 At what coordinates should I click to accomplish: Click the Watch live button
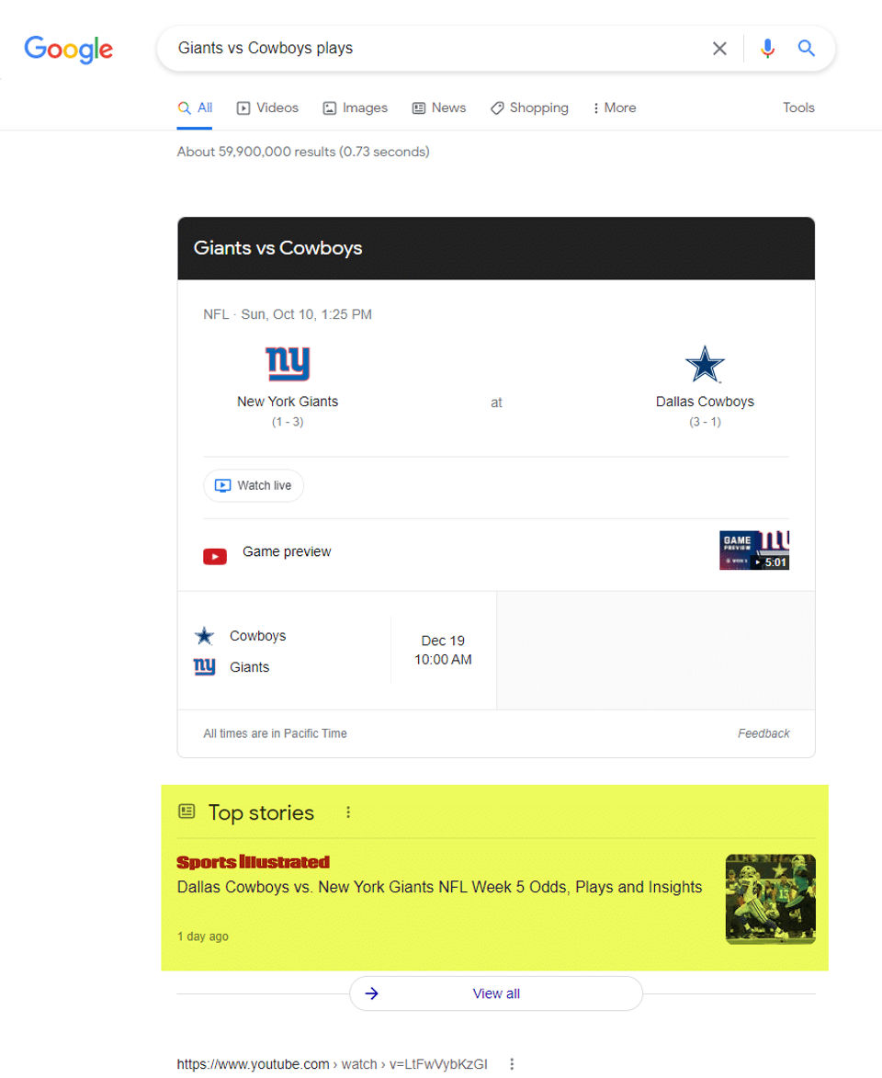tap(253, 485)
